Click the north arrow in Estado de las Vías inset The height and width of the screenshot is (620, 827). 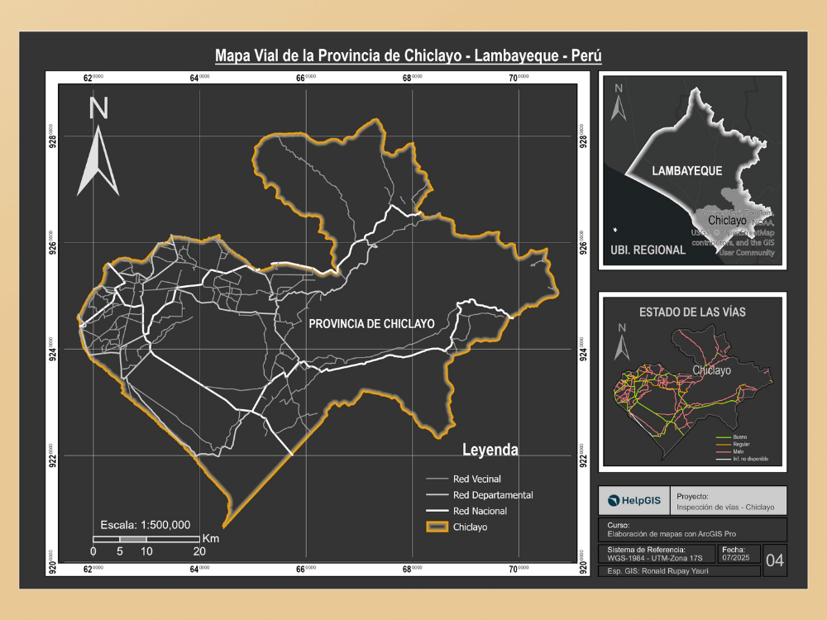[622, 342]
